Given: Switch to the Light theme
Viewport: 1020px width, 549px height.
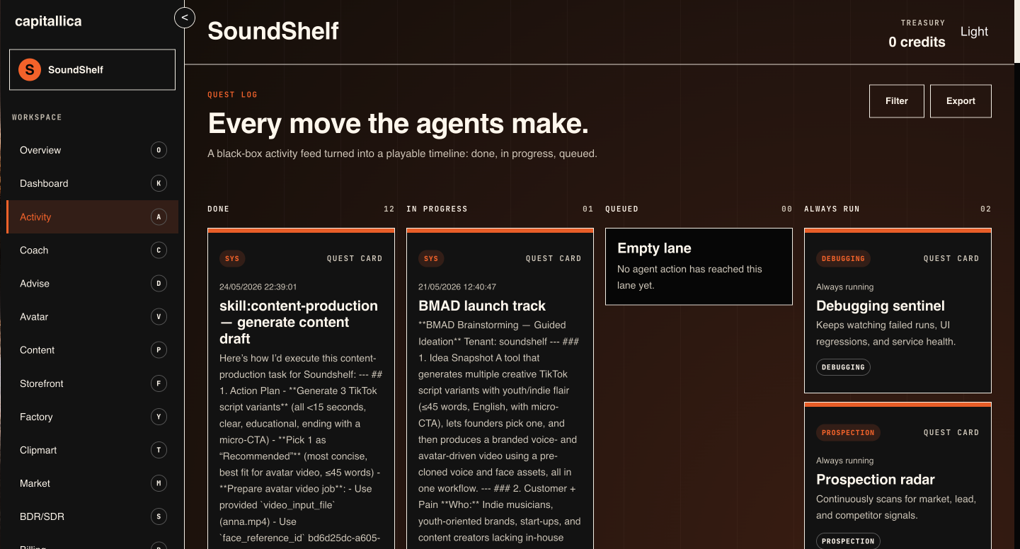Looking at the screenshot, I should (974, 32).
